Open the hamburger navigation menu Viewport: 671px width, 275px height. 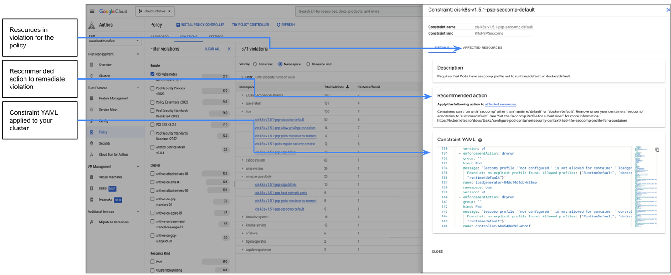92,11
